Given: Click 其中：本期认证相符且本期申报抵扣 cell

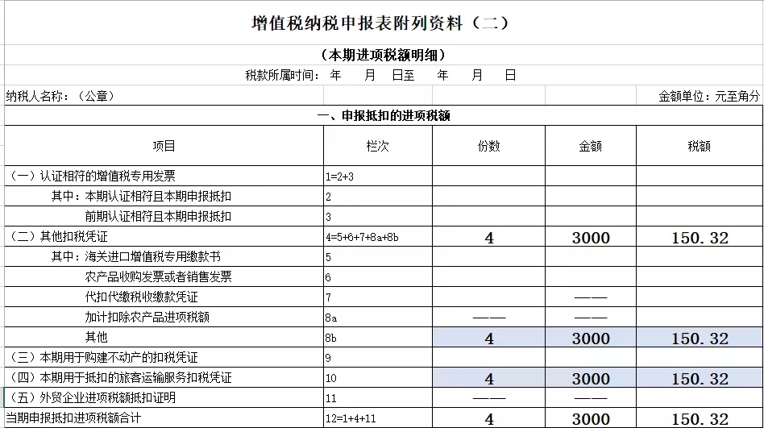Looking at the screenshot, I should pyautogui.click(x=164, y=196).
